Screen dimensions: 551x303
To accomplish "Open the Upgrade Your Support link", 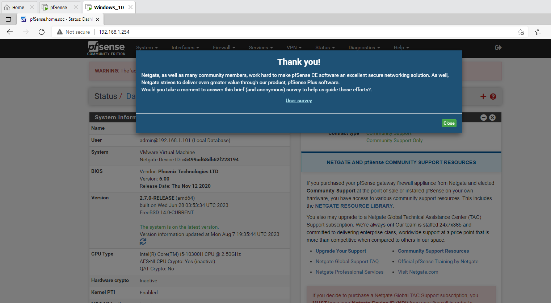I will [x=341, y=251].
